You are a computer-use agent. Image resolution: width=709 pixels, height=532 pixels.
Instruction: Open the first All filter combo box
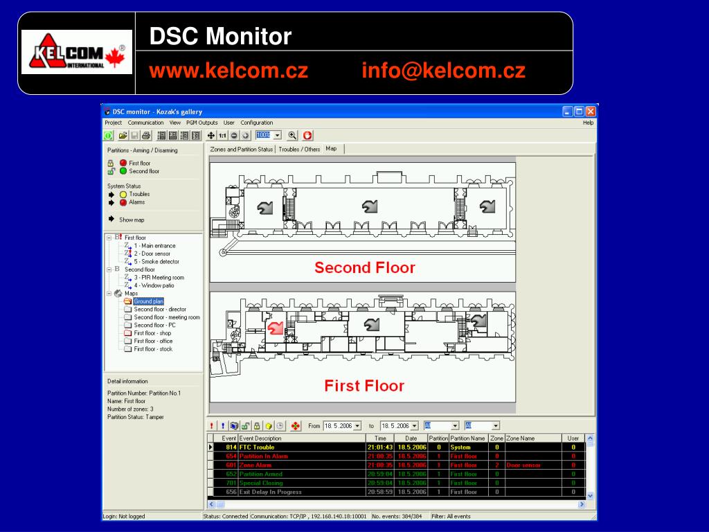456,426
